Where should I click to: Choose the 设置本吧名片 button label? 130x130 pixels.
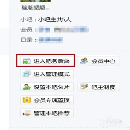coord(52,87)
